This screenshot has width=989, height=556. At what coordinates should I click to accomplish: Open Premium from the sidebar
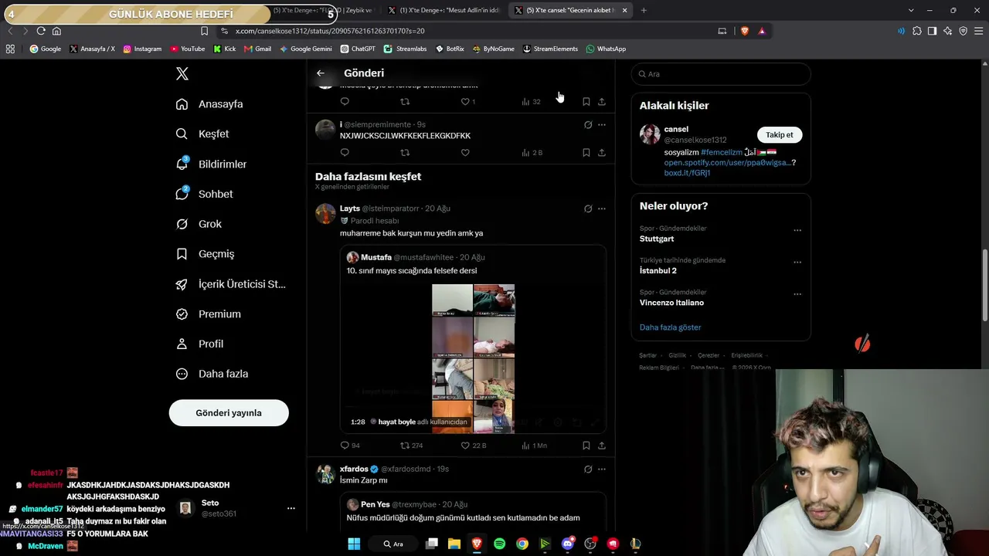coord(208,314)
